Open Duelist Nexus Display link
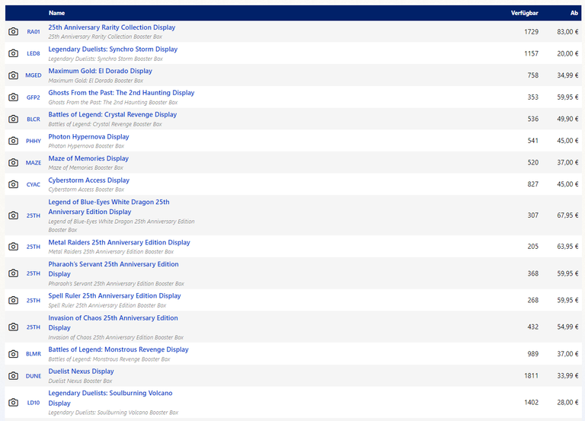Viewport: 585px width, 421px height. tap(81, 372)
